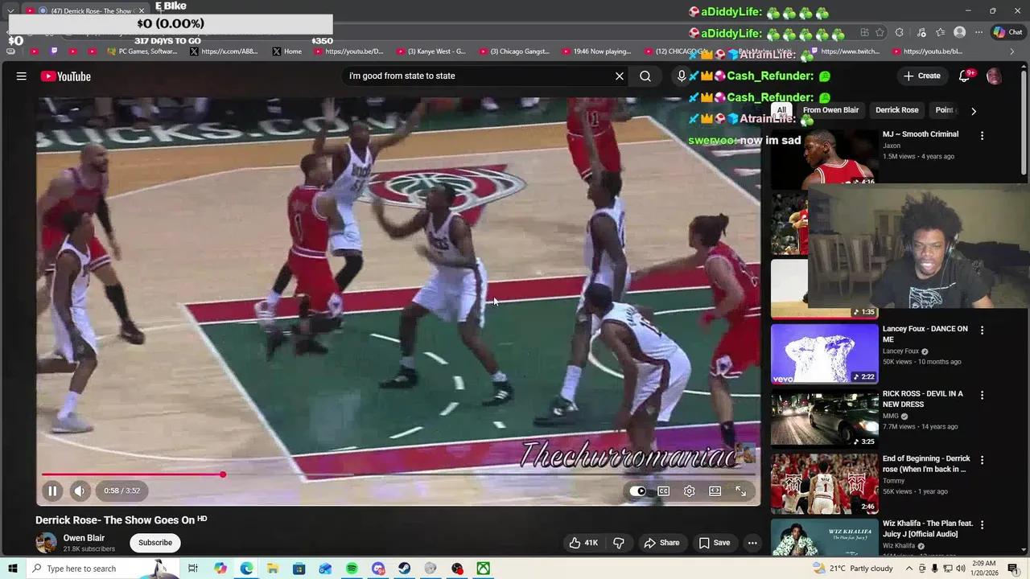1030x579 pixels.
Task: Open File Explorer from taskbar
Action: pyautogui.click(x=273, y=569)
